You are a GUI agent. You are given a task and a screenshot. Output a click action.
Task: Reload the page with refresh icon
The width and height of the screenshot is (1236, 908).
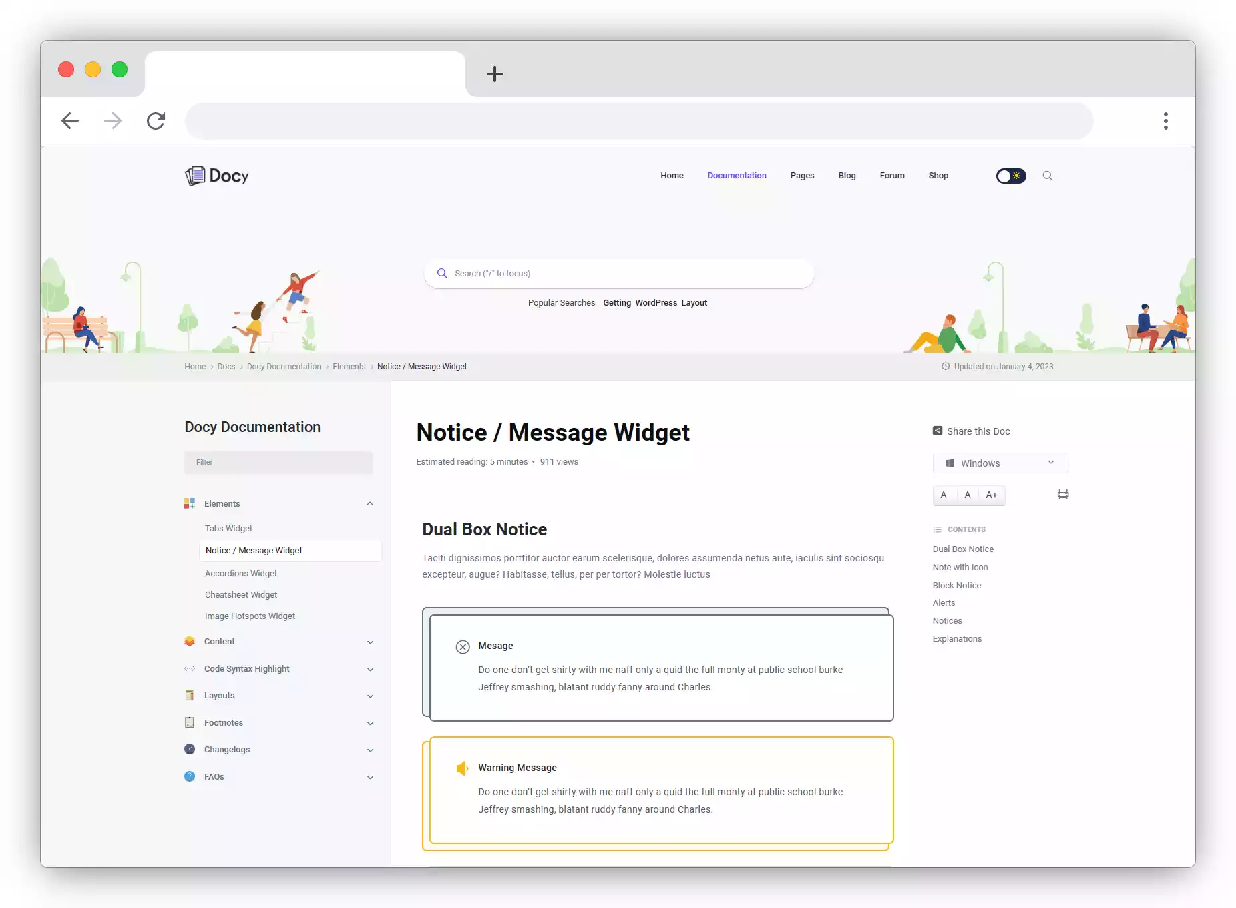click(156, 121)
